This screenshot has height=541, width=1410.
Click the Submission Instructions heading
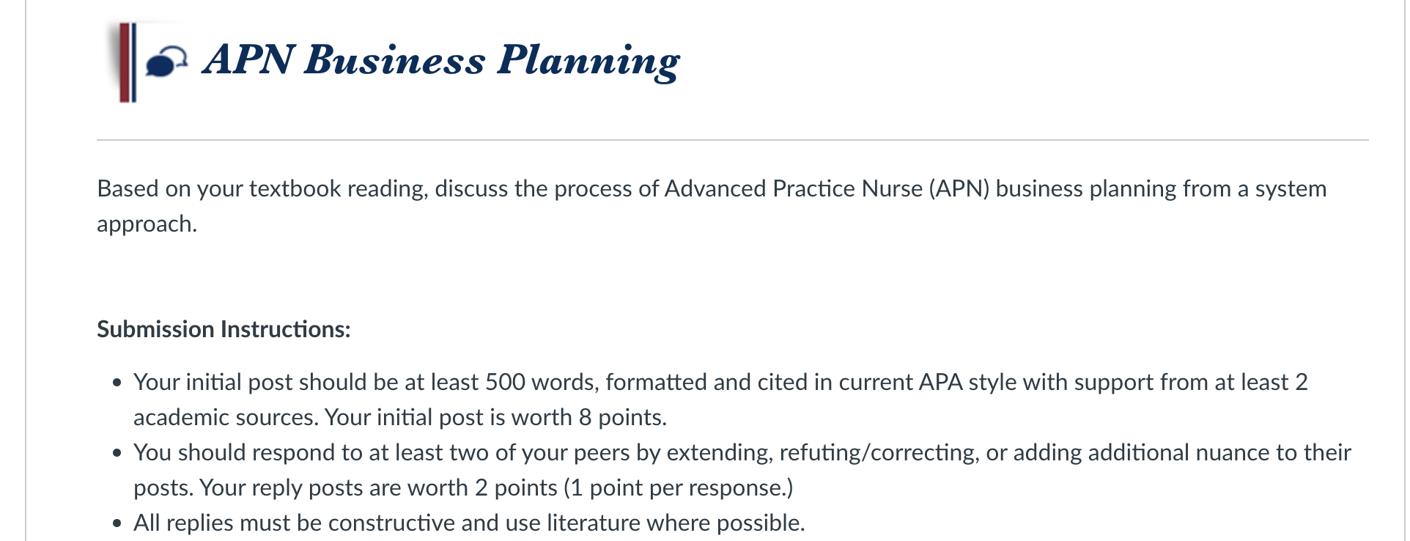tap(224, 329)
